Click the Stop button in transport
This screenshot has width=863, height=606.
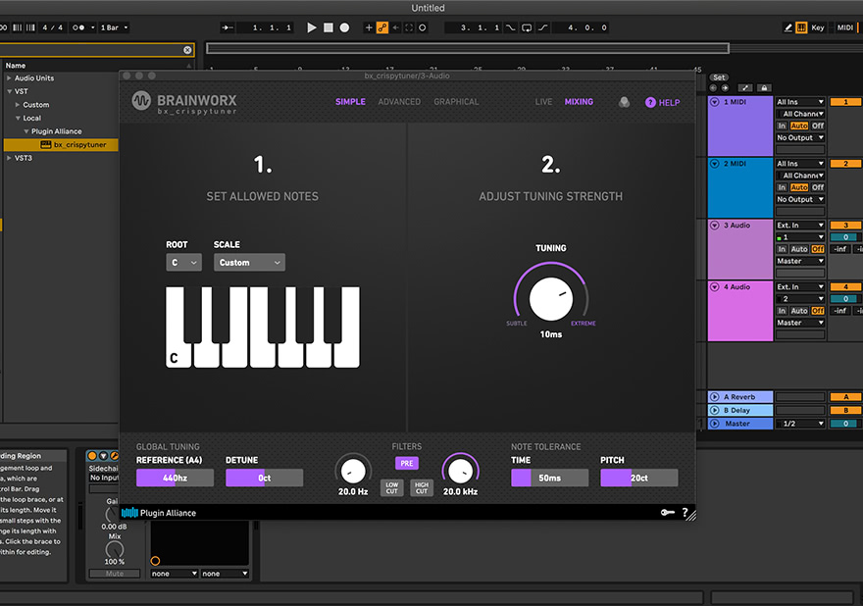(329, 27)
